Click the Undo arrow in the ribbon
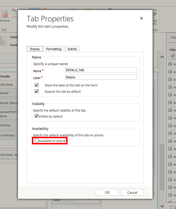176x209 pixels. [x=14, y=10]
